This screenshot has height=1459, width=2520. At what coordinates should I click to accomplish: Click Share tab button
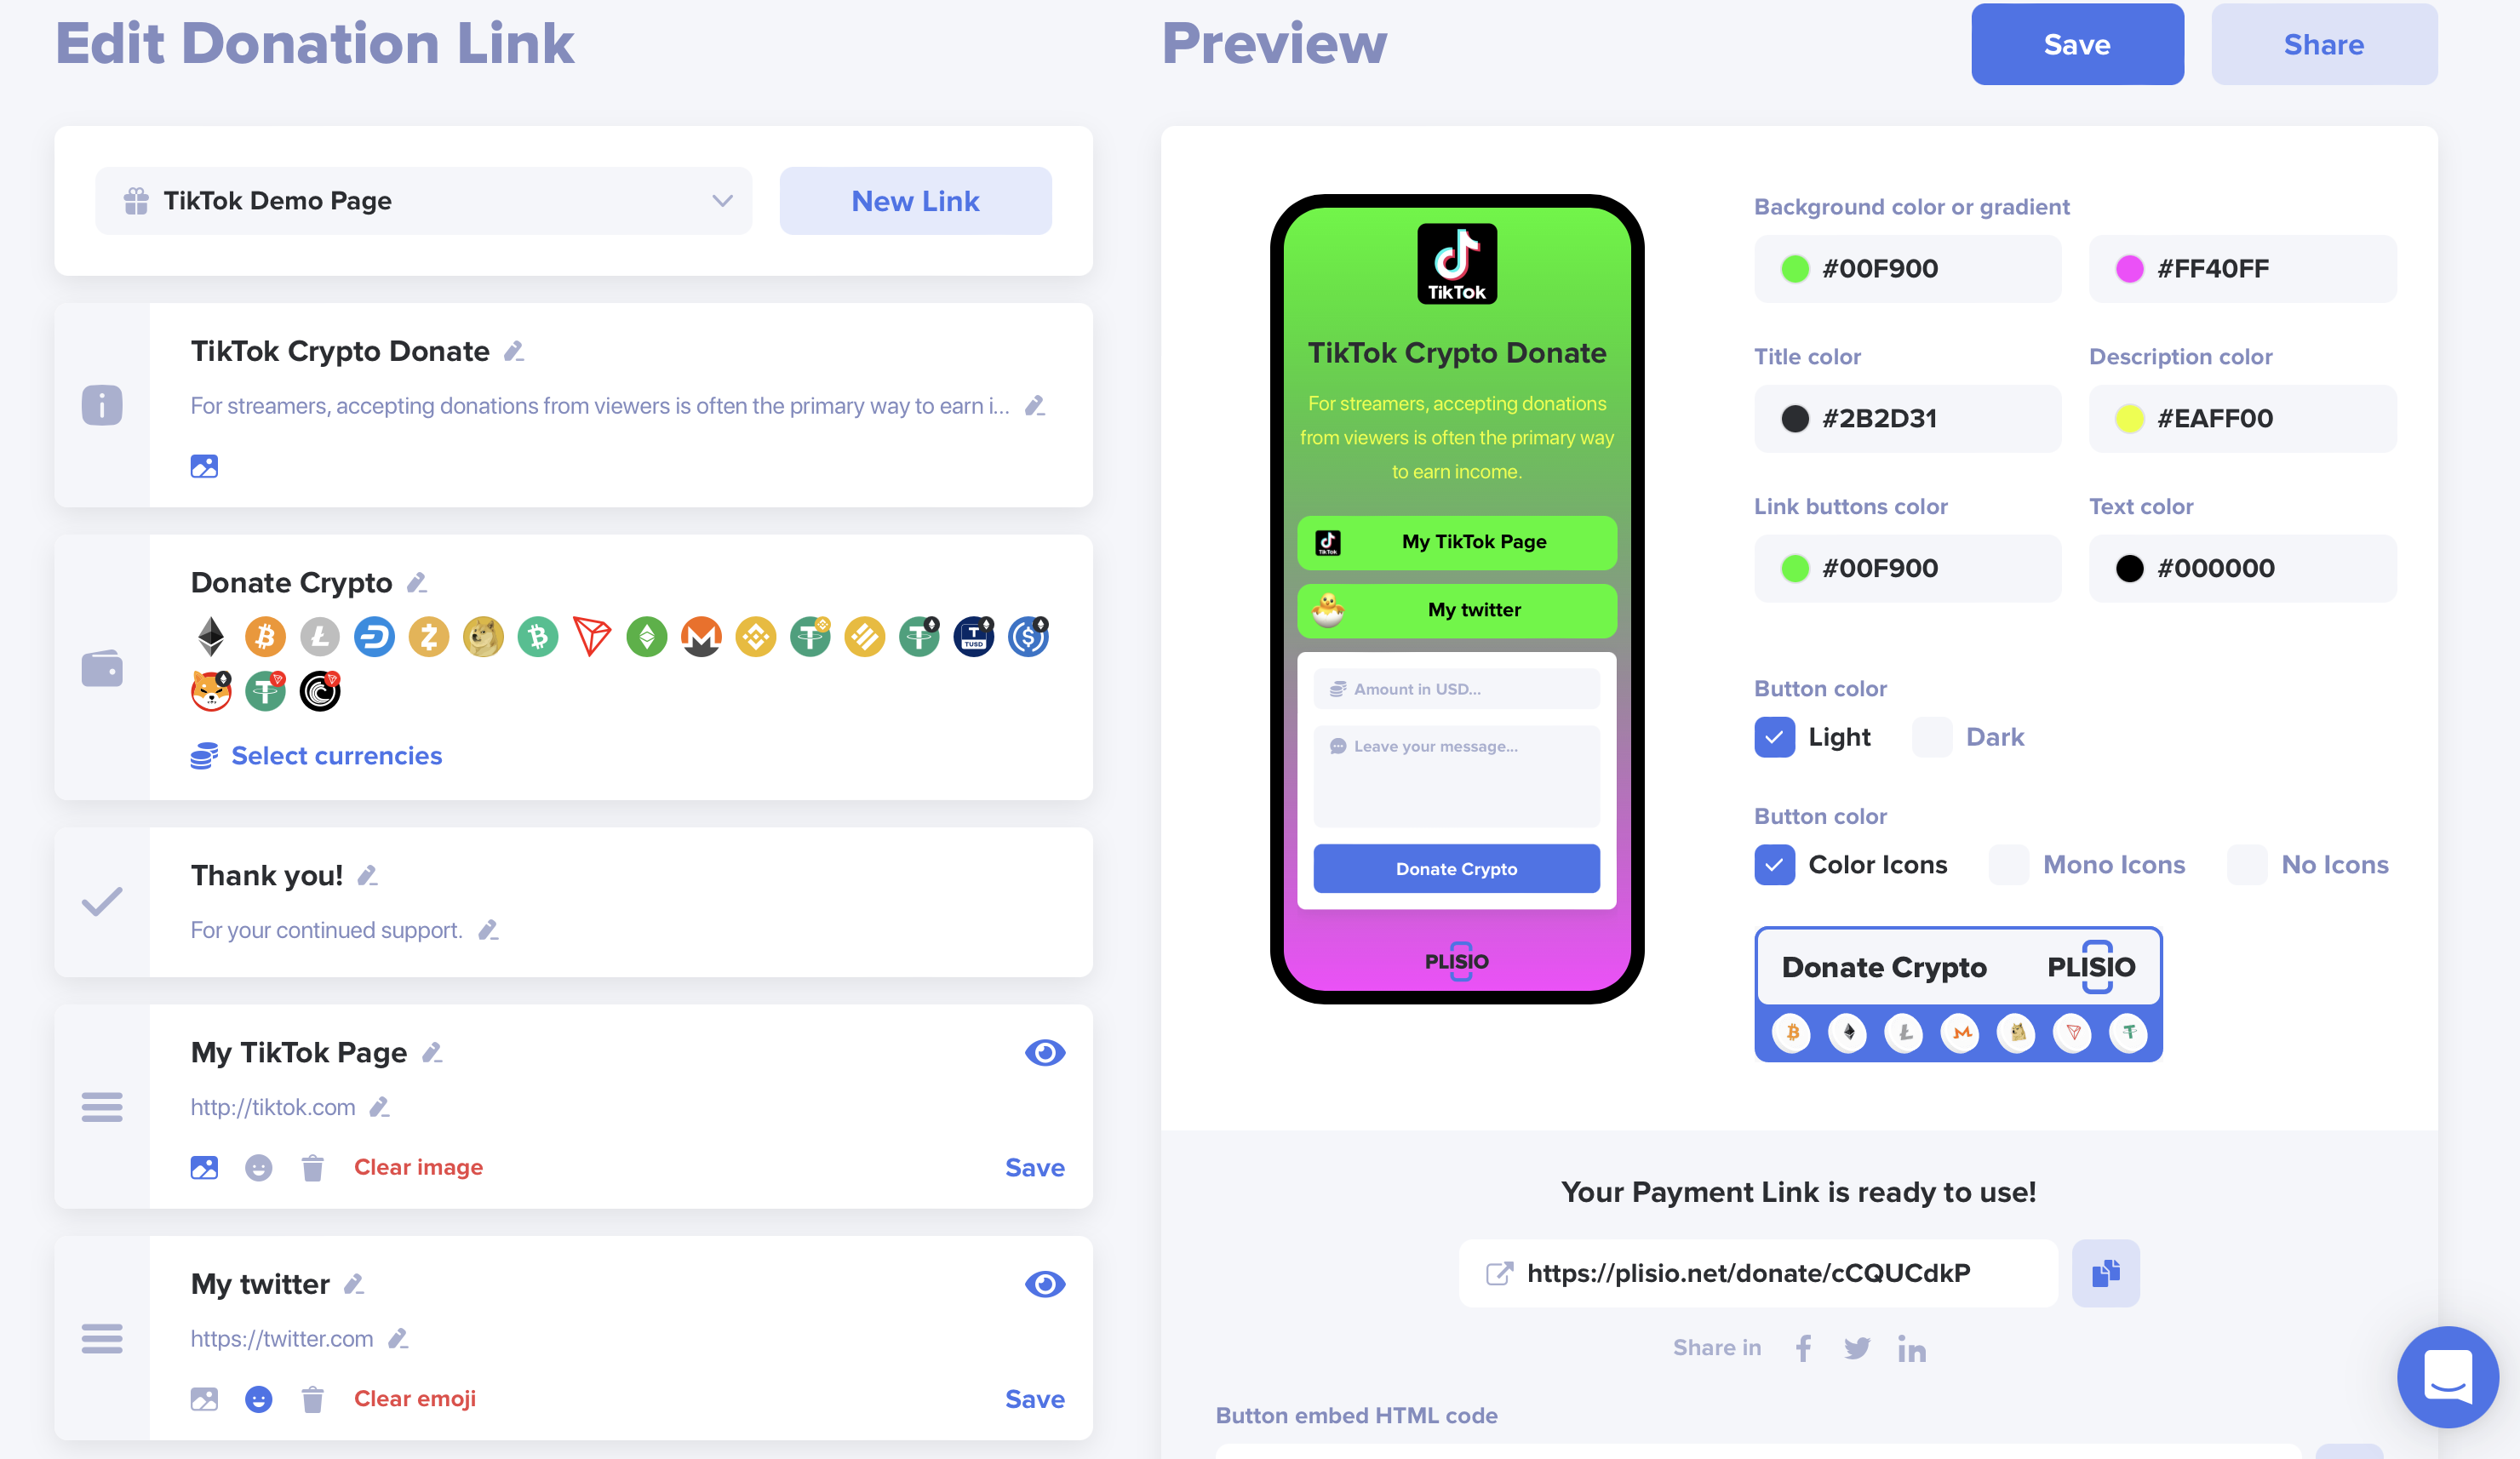pos(2323,42)
